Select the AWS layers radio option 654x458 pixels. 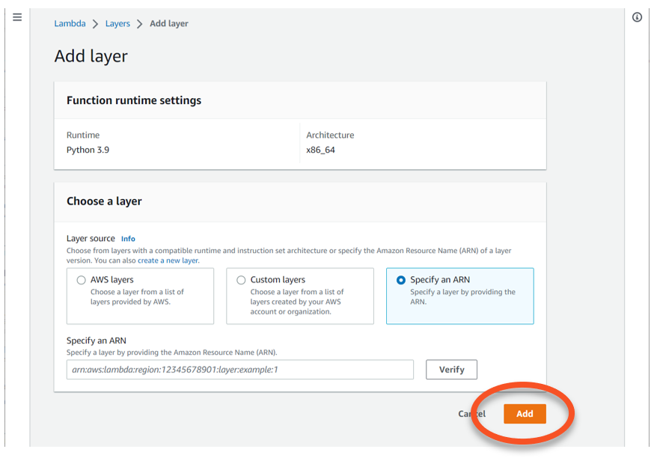(x=81, y=280)
